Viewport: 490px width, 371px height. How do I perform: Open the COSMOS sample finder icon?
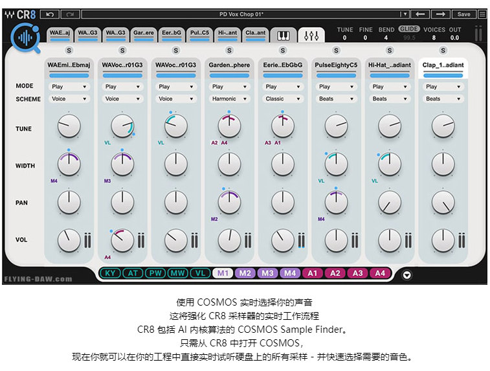(25, 38)
